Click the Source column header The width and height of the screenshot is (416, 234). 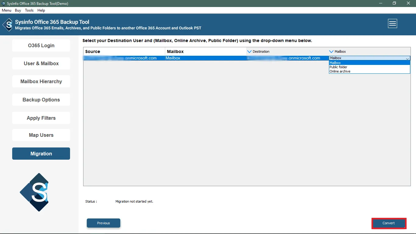coord(124,51)
